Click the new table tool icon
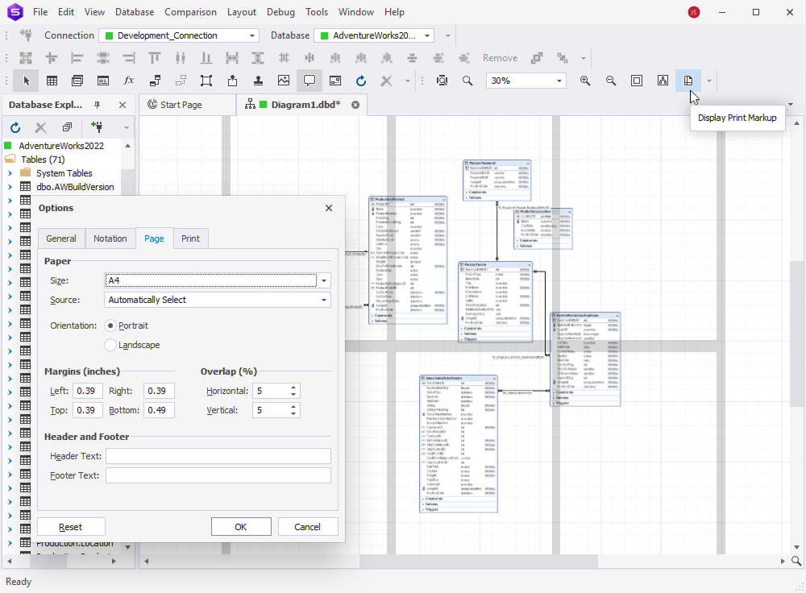The width and height of the screenshot is (806, 593). (x=52, y=81)
